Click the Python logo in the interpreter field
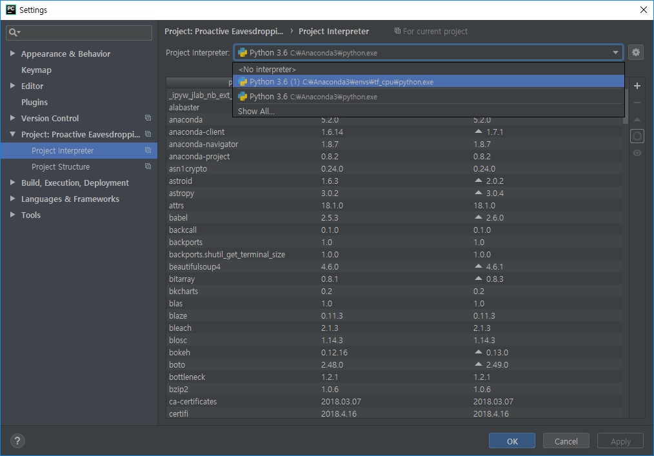 243,52
